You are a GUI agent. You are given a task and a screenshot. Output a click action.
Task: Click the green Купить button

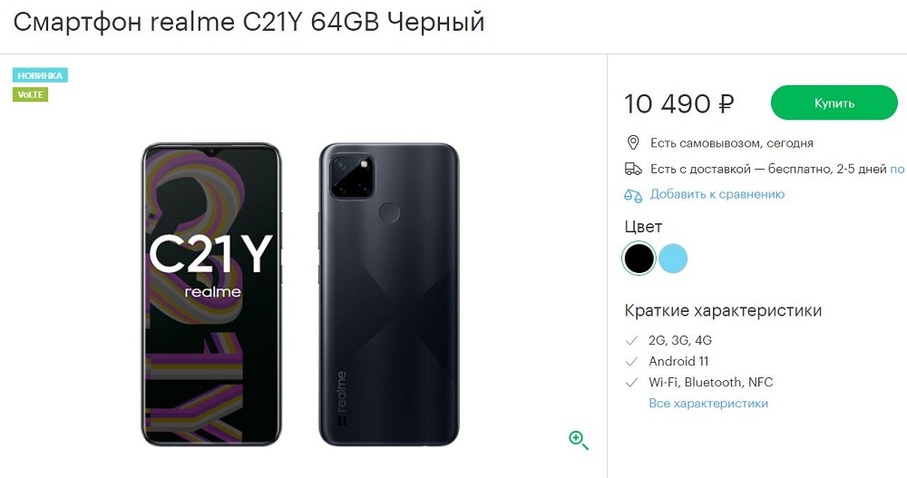pyautogui.click(x=834, y=103)
